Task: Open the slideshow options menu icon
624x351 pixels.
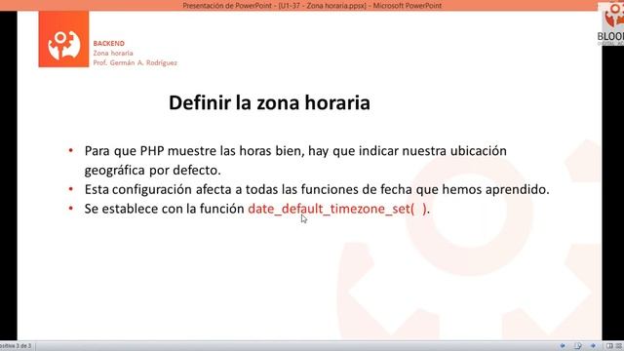Action: [578, 346]
